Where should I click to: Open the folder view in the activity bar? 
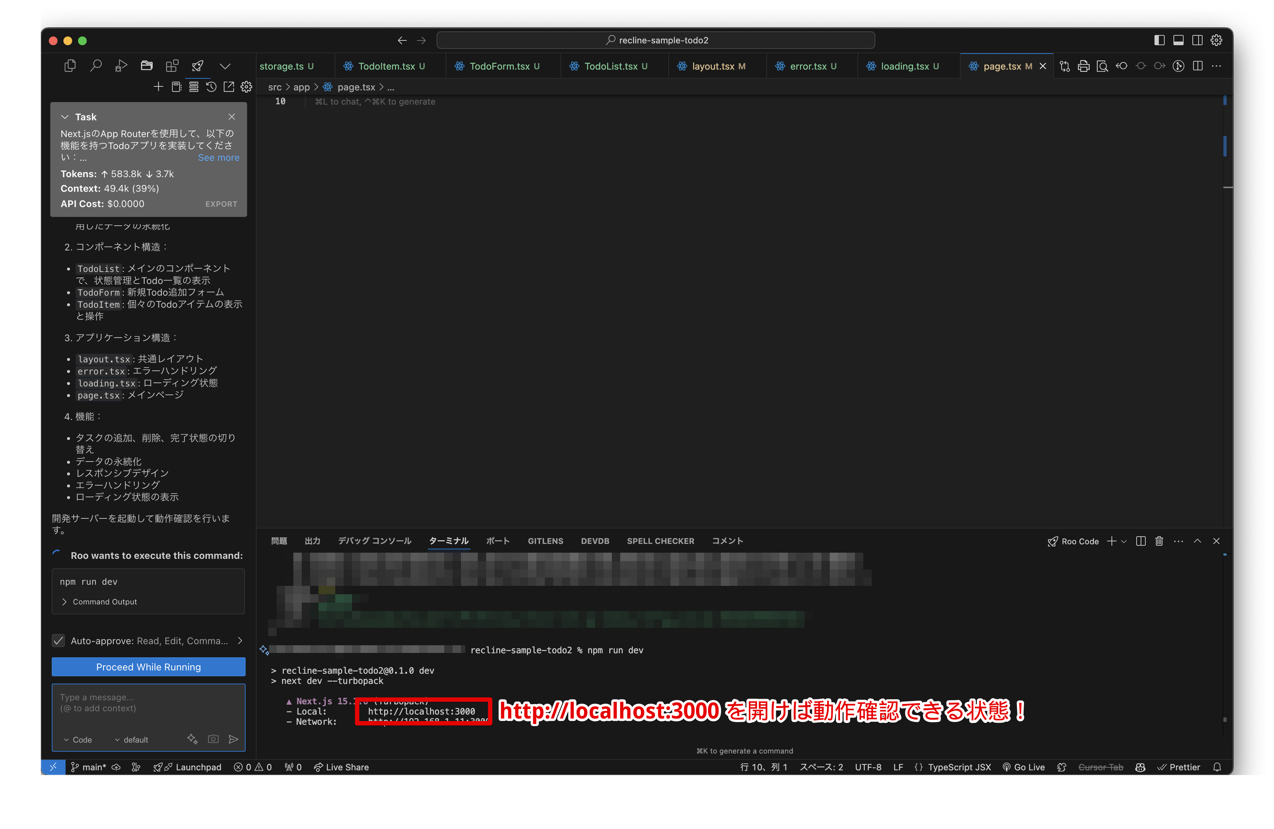pos(146,66)
